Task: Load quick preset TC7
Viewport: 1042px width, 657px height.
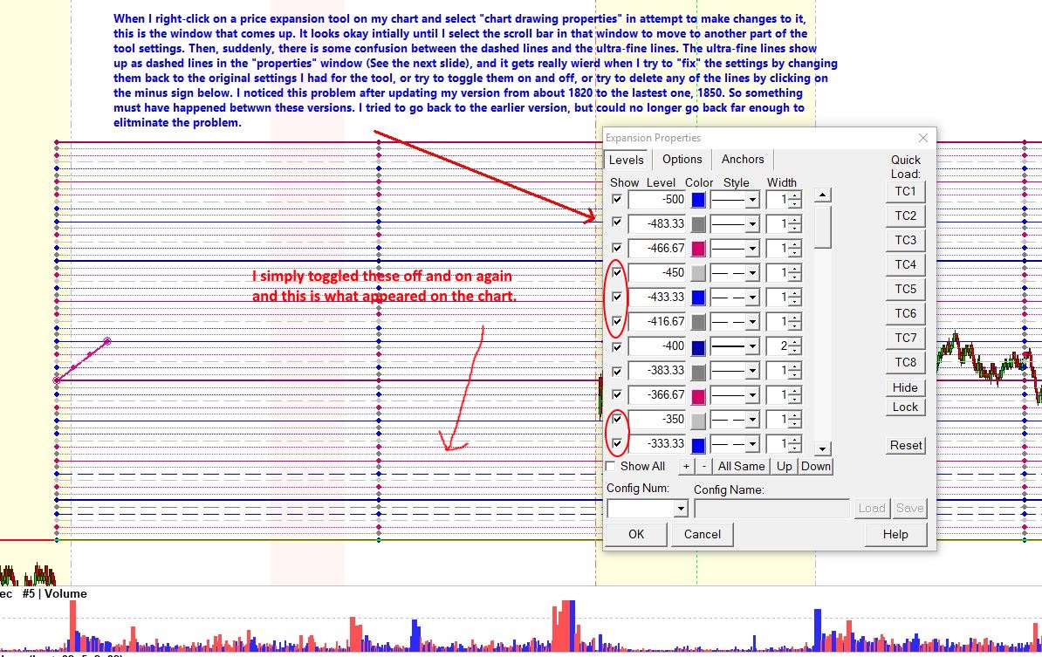Action: (905, 339)
